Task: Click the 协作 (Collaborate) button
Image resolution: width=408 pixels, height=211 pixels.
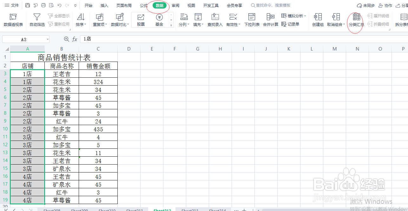Action: pyautogui.click(x=385, y=6)
